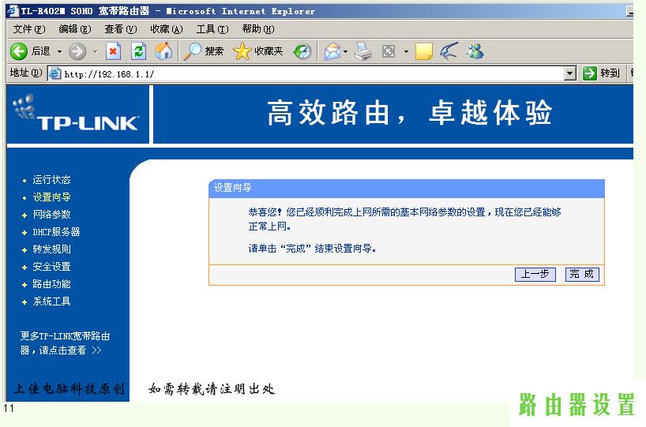Click the Refresh page icon
This screenshot has width=646, height=427.
click(x=139, y=51)
